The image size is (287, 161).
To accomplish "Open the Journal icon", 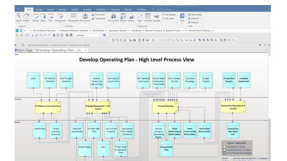I will tap(156, 18).
